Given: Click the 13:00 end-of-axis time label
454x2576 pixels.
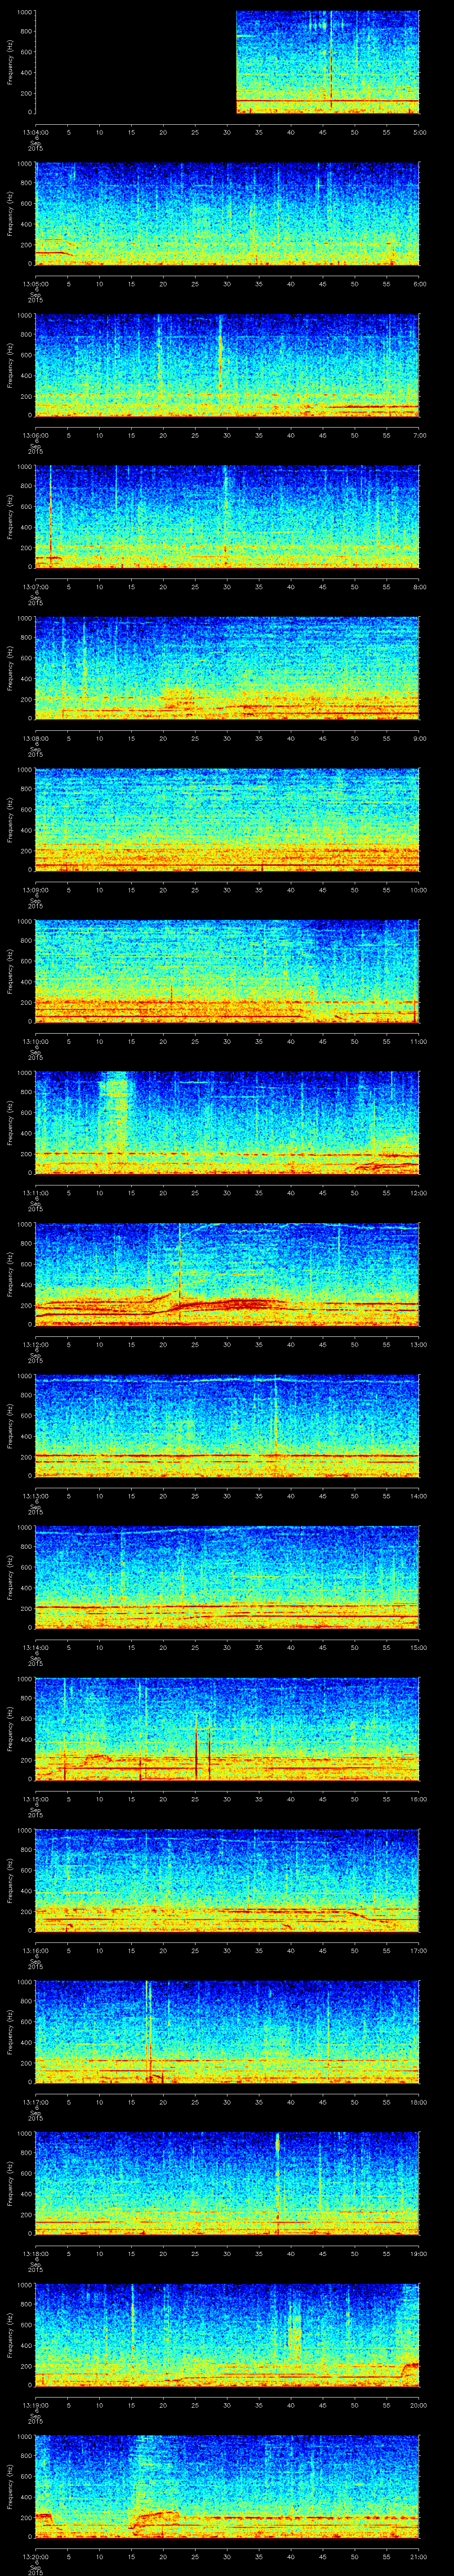Looking at the screenshot, I should 419,1344.
